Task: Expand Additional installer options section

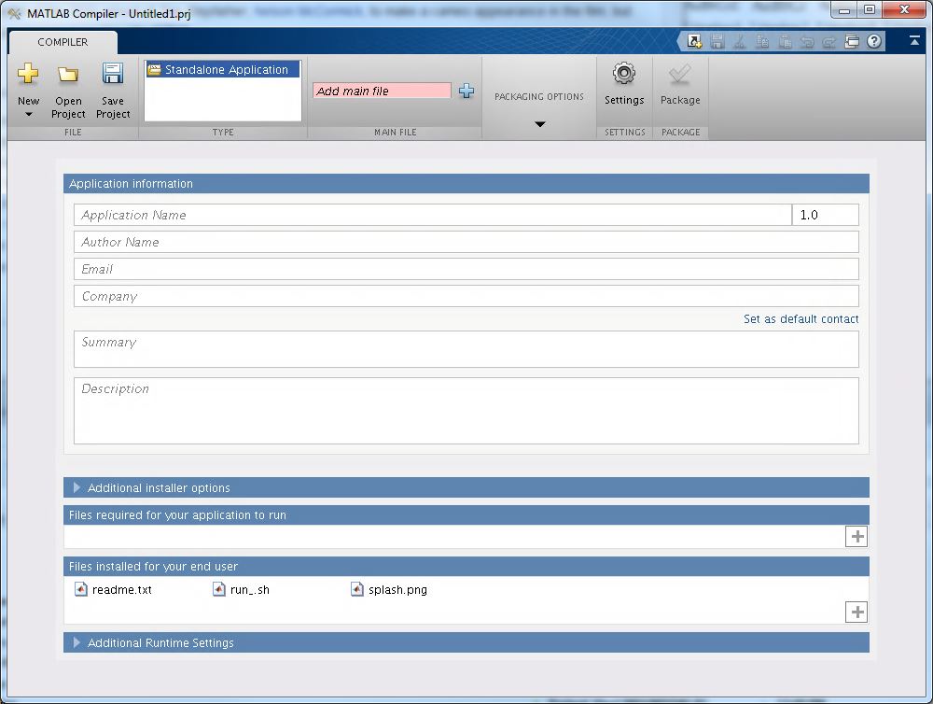Action: [x=77, y=487]
